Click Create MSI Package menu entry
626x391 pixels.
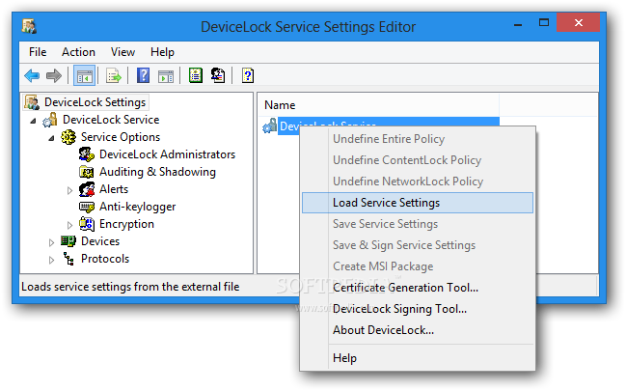tap(418, 266)
